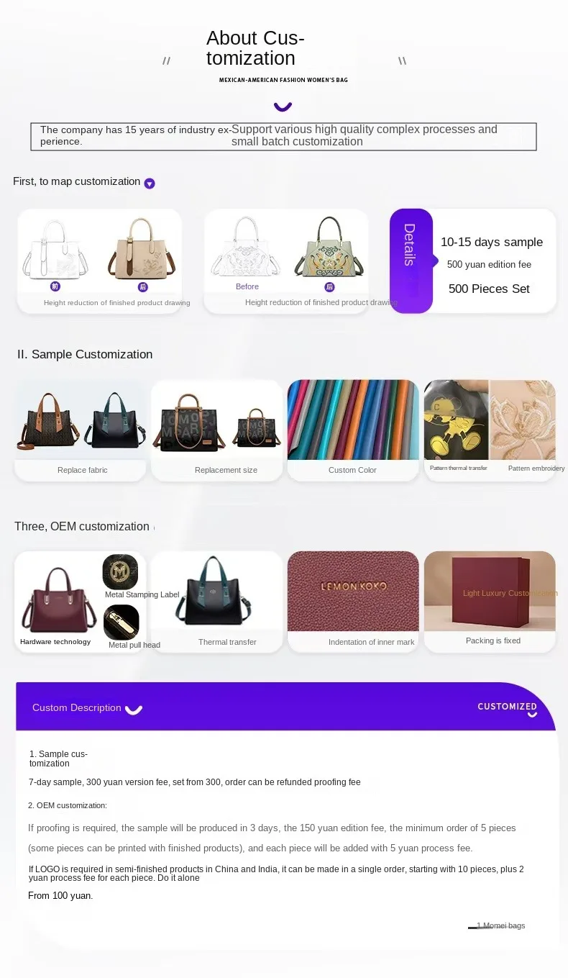Select the Thermal transfer black bag card

[x=217, y=602]
